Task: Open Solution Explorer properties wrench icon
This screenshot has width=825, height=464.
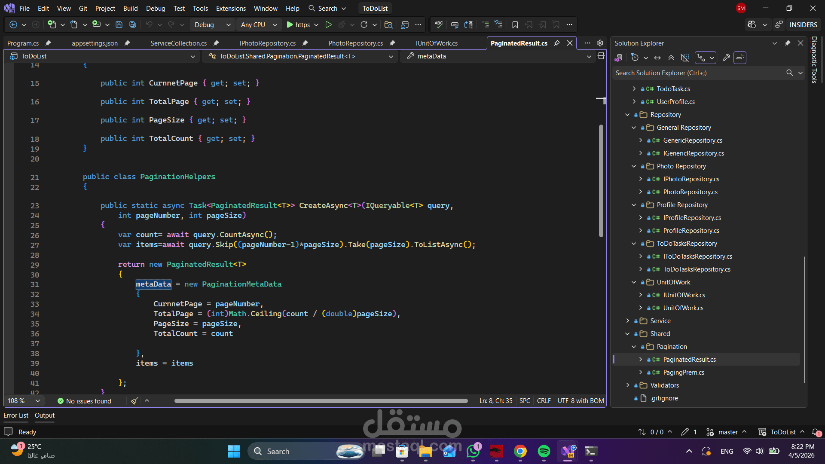Action: point(726,58)
